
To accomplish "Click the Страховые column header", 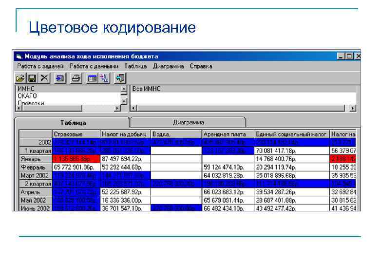I will pyautogui.click(x=76, y=134).
